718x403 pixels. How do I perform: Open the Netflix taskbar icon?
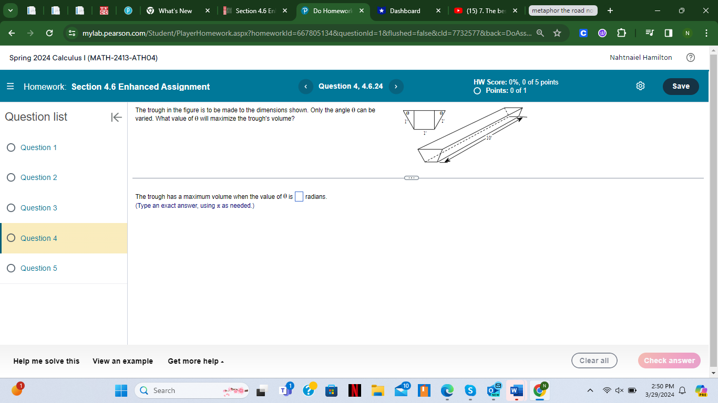coord(355,390)
